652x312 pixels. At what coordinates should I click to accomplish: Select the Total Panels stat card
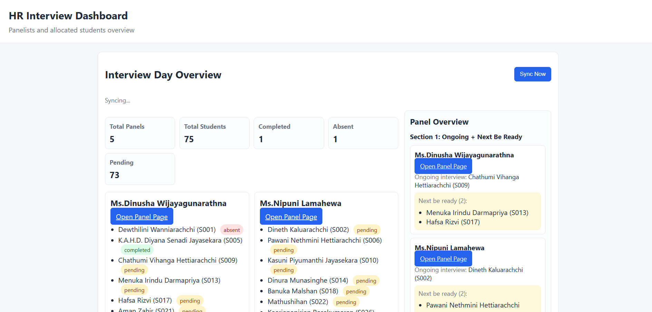pos(140,133)
